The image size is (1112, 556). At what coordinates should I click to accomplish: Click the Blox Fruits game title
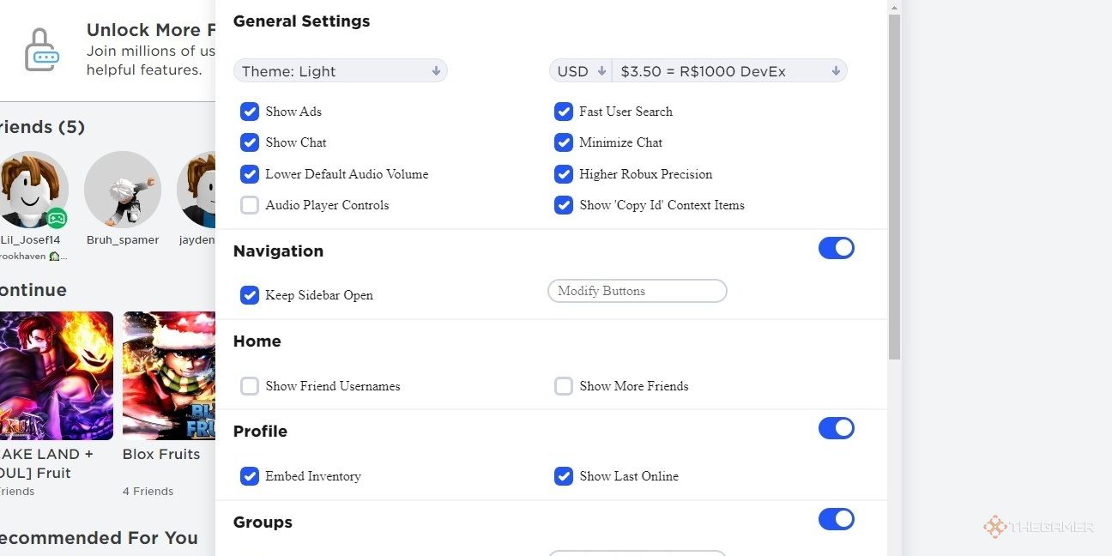point(161,454)
